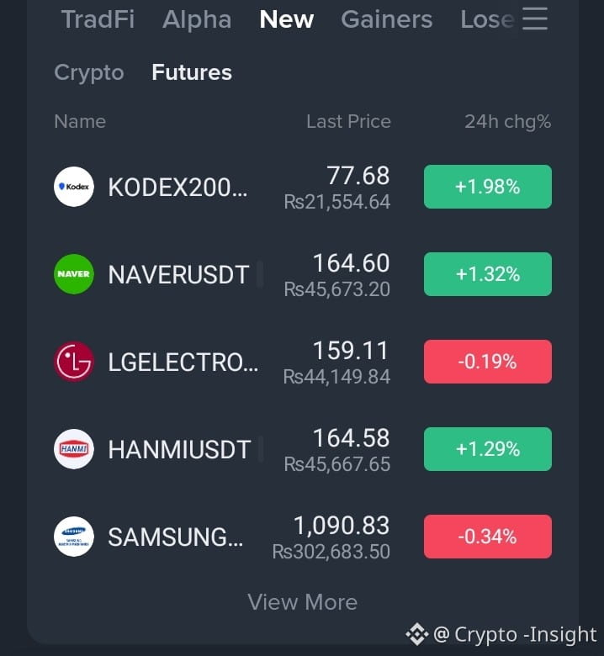Tap the Samsung logo icon
The width and height of the screenshot is (604, 656).
(x=74, y=537)
